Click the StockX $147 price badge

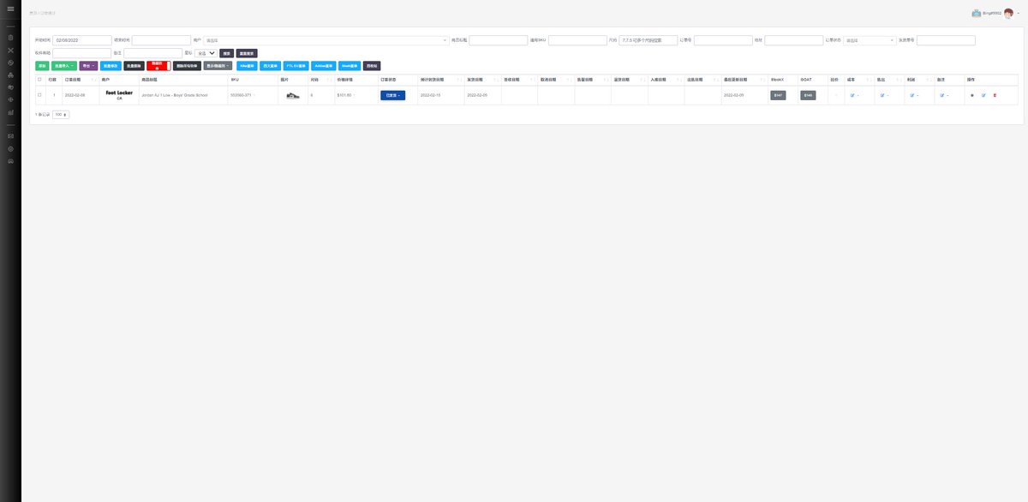click(778, 95)
